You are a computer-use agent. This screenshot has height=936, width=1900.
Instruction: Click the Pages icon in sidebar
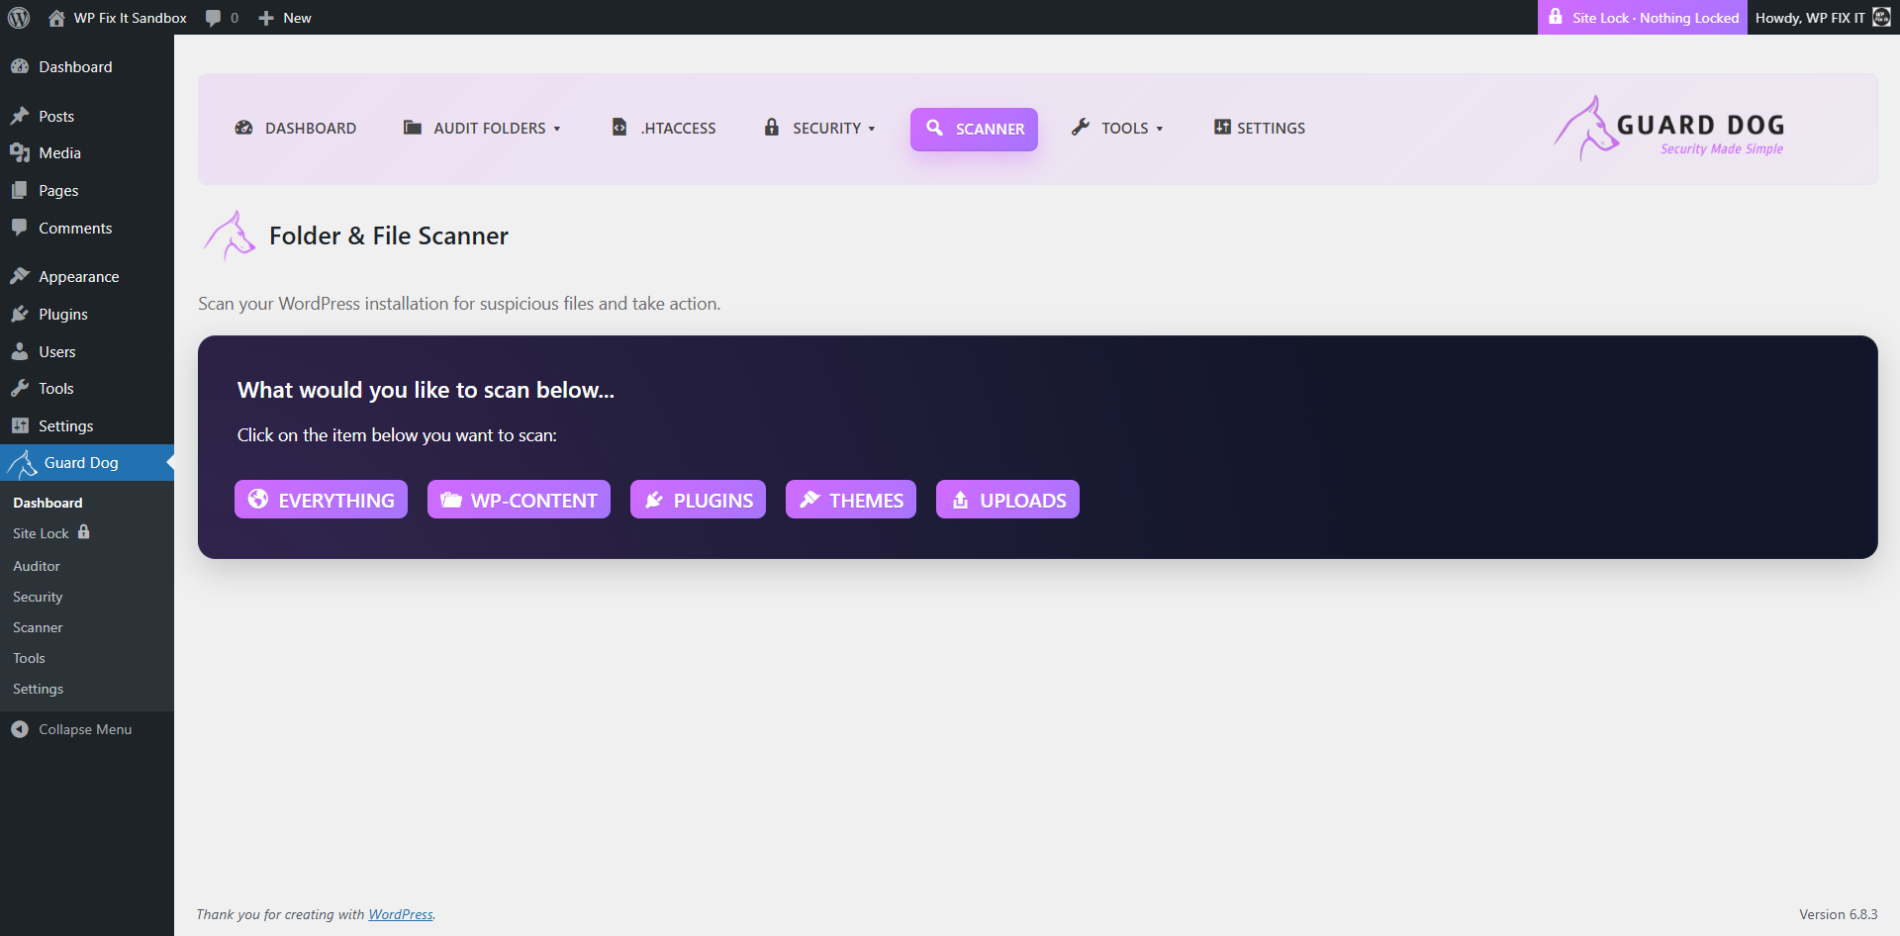pyautogui.click(x=20, y=190)
